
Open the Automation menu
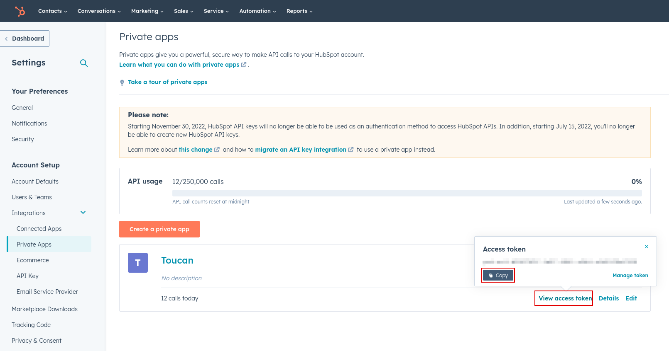click(x=258, y=11)
